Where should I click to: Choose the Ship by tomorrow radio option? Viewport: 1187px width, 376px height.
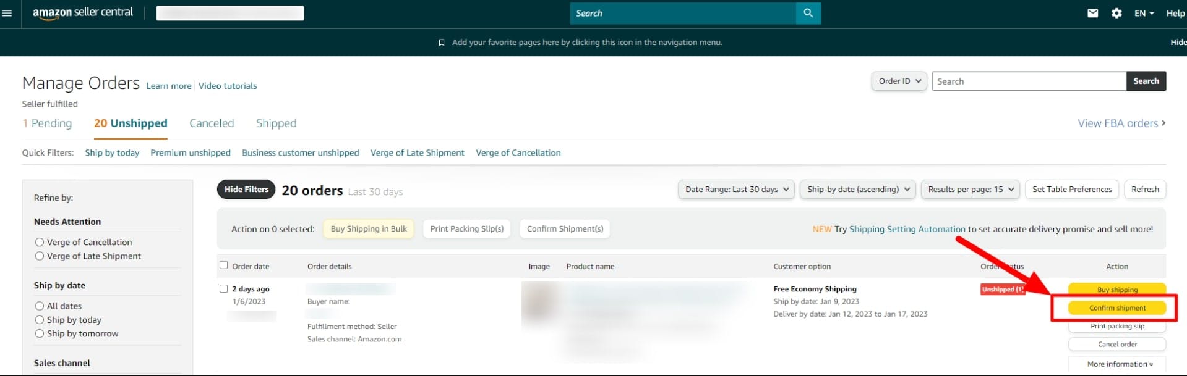tap(40, 333)
